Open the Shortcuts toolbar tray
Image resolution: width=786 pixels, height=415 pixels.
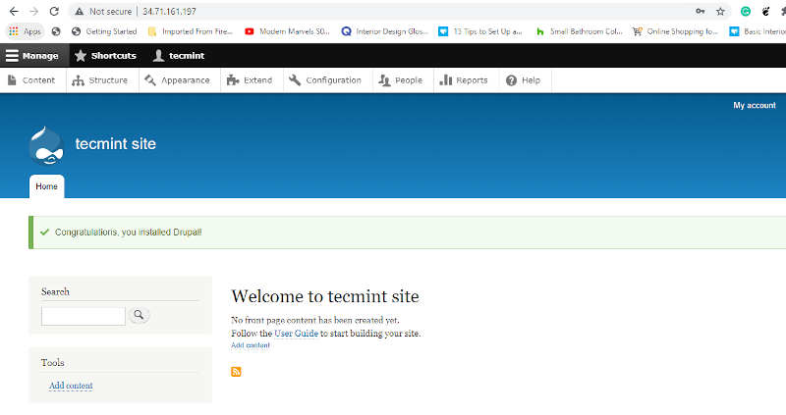click(105, 56)
